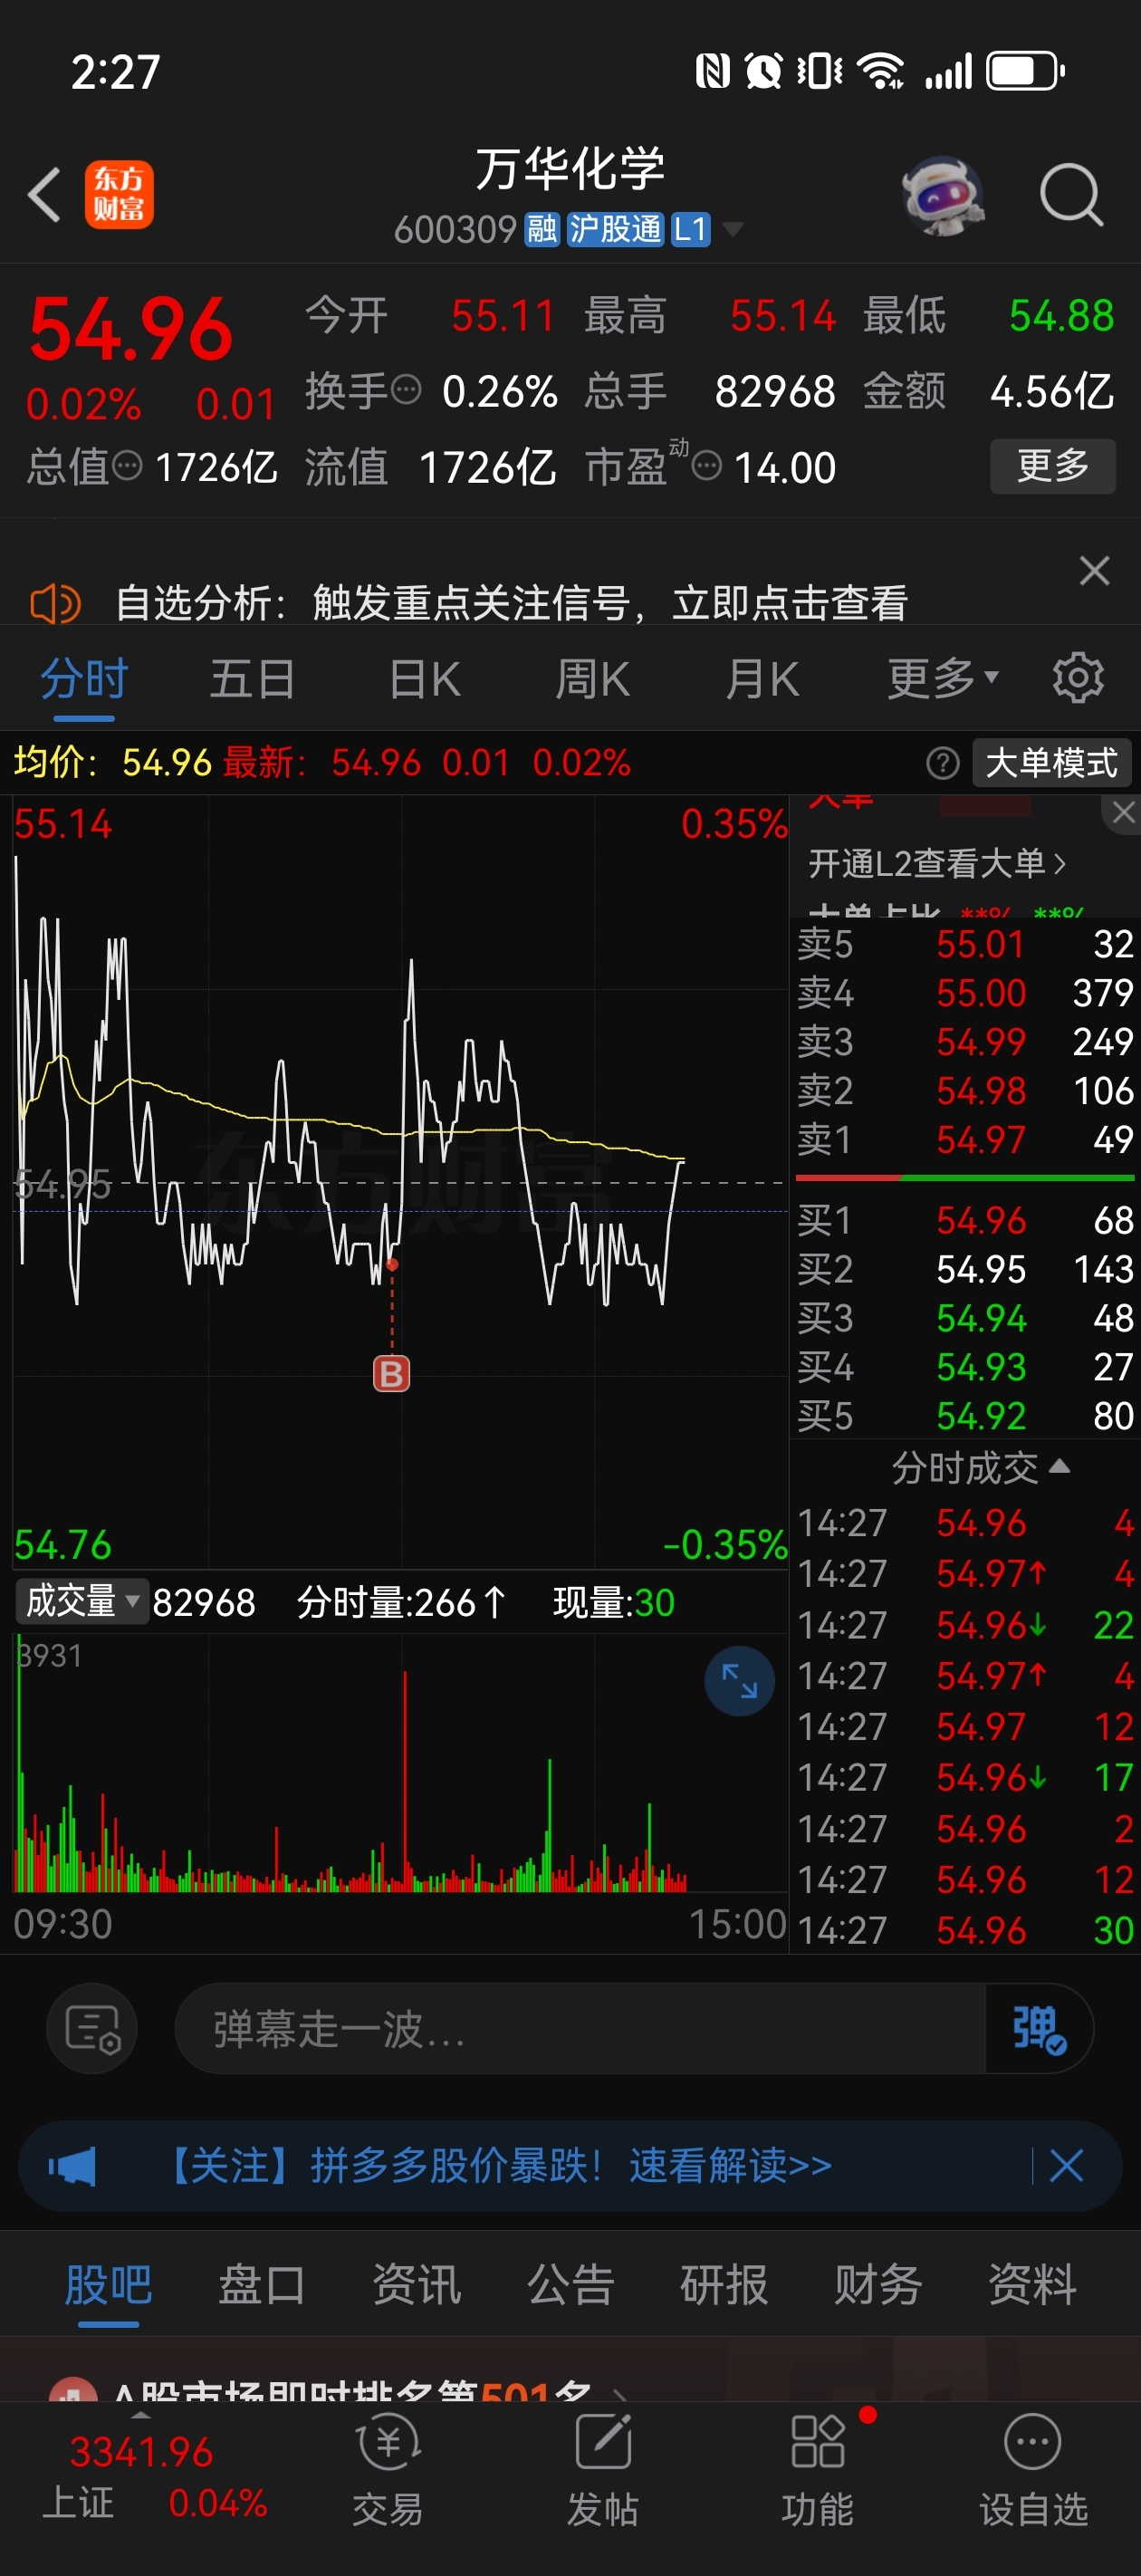This screenshot has width=1141, height=2576.
Task: Open 功能 functions icon
Action: click(818, 2470)
